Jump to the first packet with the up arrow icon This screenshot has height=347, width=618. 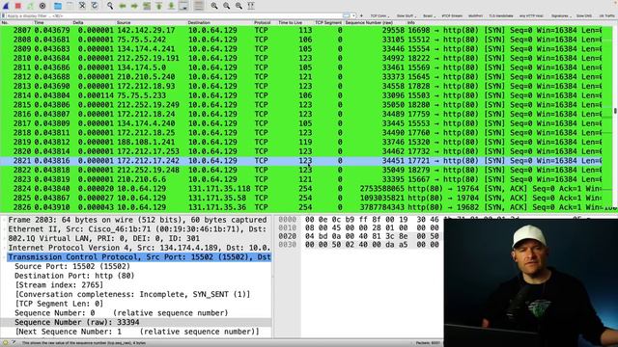pos(158,6)
